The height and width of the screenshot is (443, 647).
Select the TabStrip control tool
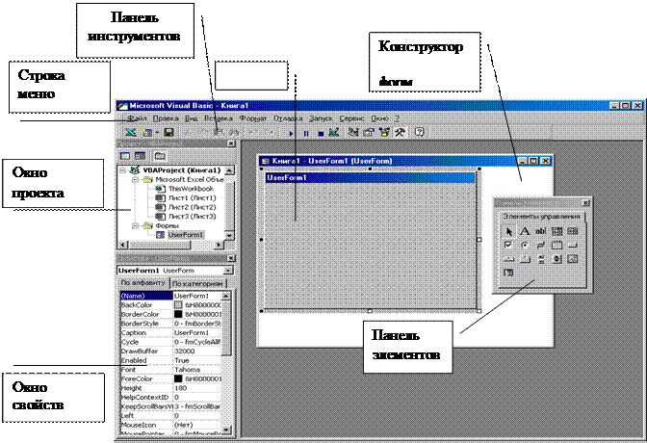click(x=508, y=259)
